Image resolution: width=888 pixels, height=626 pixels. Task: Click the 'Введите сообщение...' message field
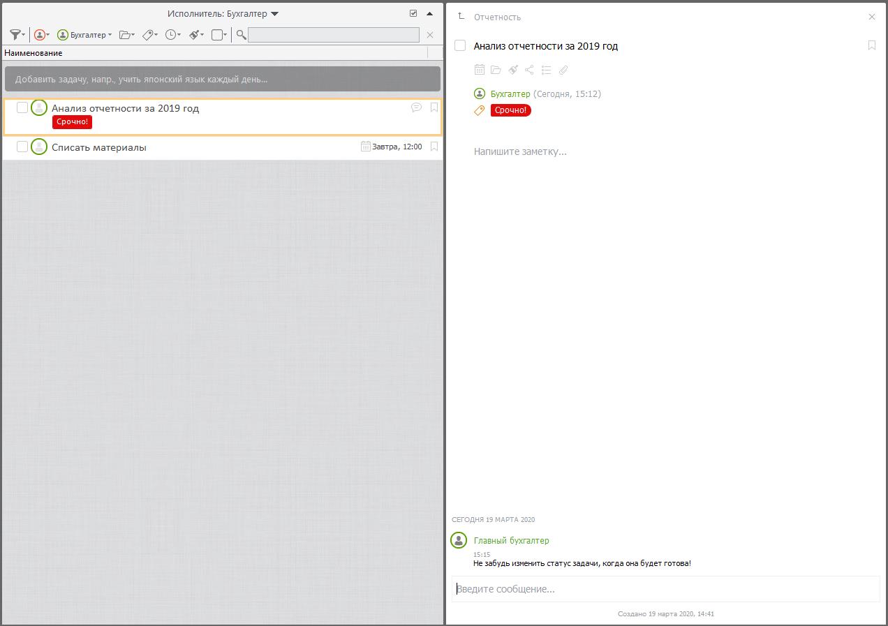pos(665,589)
